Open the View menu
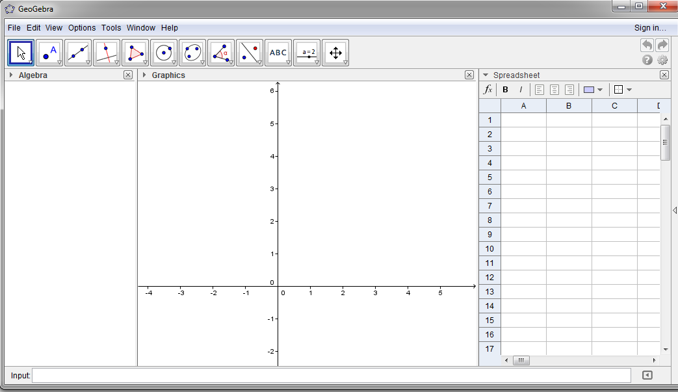Screen dimensions: 678x392 click(x=53, y=28)
